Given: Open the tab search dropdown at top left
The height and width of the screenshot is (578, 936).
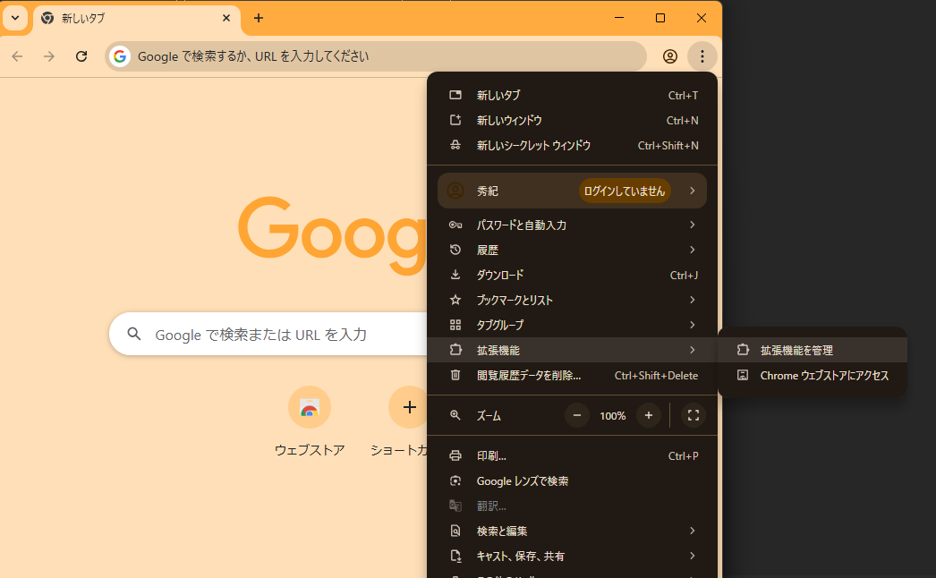Looking at the screenshot, I should [14, 18].
